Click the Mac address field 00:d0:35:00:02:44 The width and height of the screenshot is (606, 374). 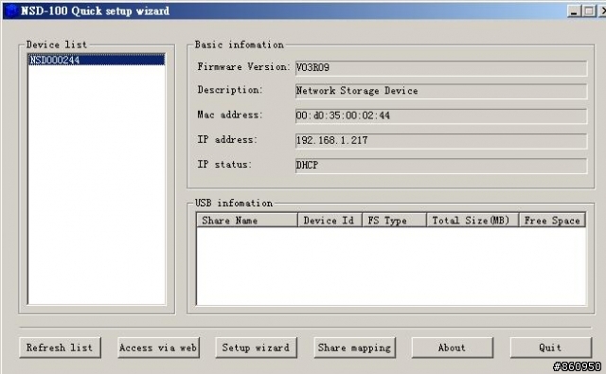coord(441,116)
